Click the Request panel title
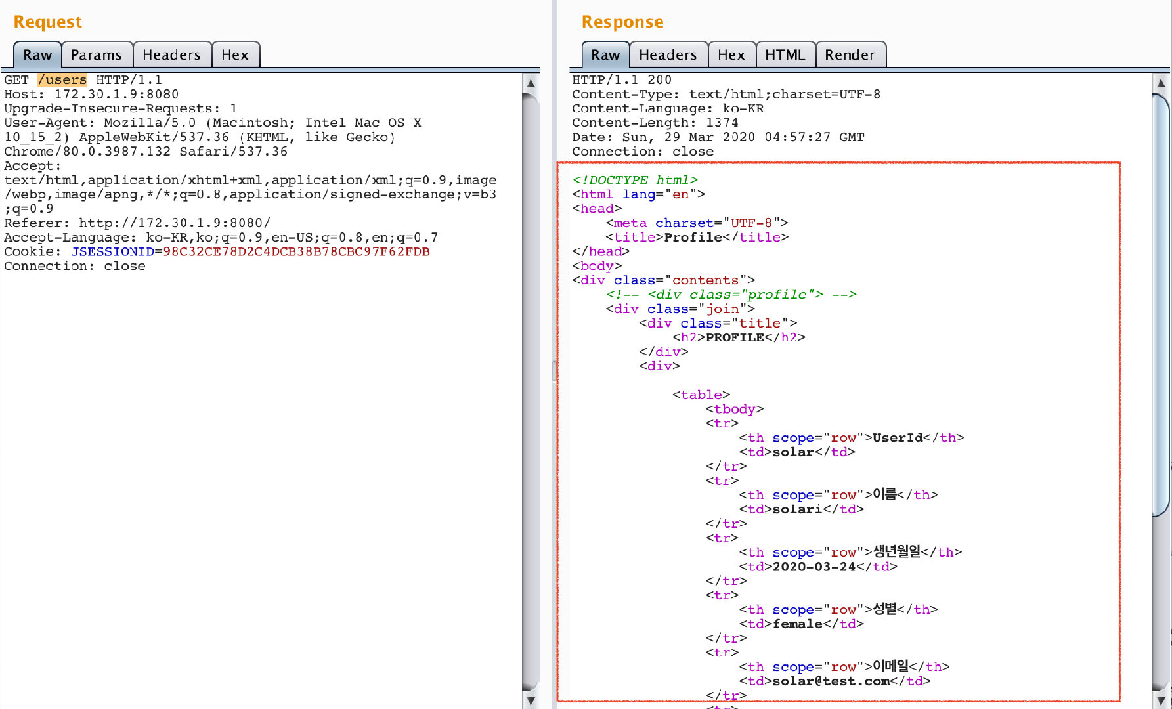The height and width of the screenshot is (709, 1172). [48, 22]
